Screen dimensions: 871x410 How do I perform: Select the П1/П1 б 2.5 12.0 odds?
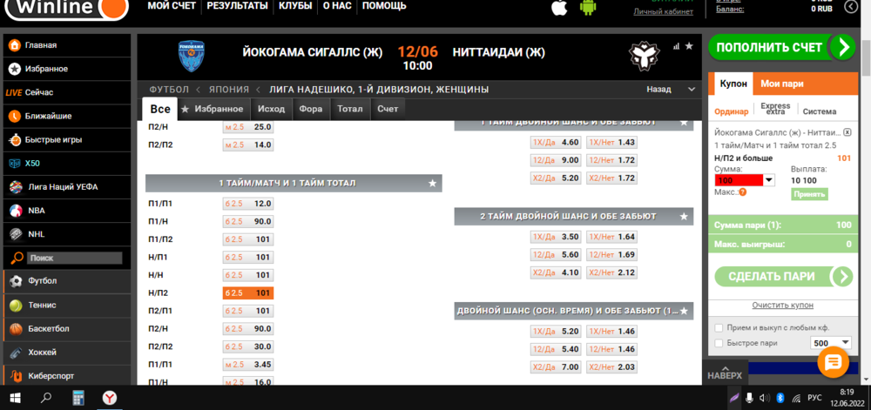(x=248, y=204)
